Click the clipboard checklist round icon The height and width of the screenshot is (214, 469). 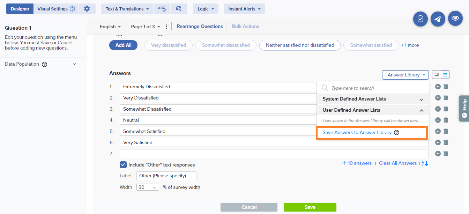420,19
